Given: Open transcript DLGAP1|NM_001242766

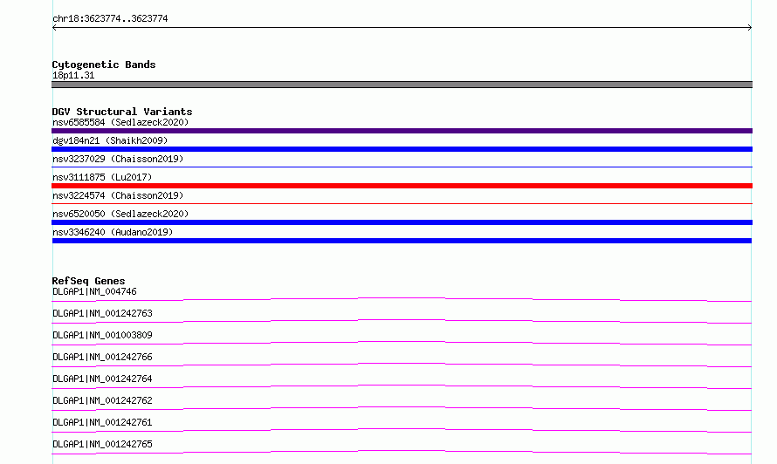Looking at the screenshot, I should pos(102,357).
